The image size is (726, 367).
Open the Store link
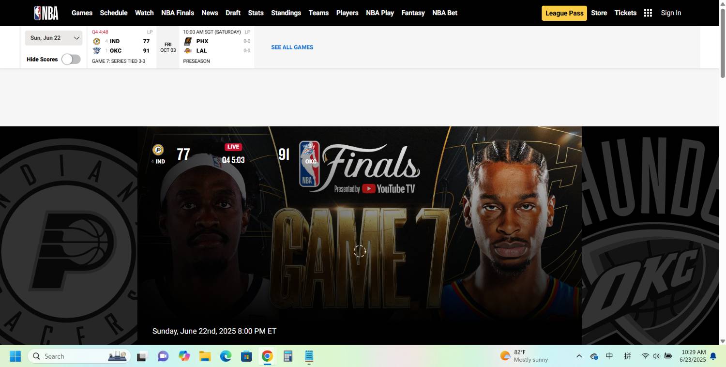click(x=599, y=13)
